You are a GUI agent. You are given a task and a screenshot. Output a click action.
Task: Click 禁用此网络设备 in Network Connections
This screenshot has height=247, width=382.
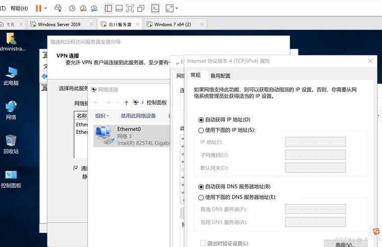[x=138, y=116]
